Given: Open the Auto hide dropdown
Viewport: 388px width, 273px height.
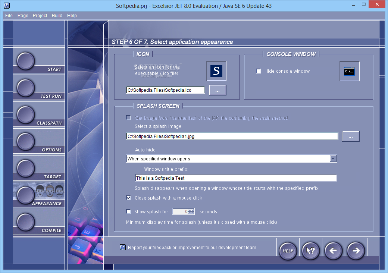Looking at the screenshot, I should coord(333,159).
